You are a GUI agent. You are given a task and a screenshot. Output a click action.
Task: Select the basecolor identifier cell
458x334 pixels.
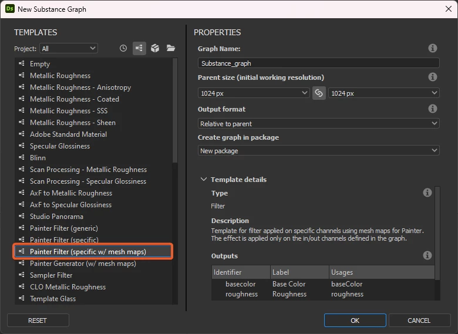pos(240,284)
